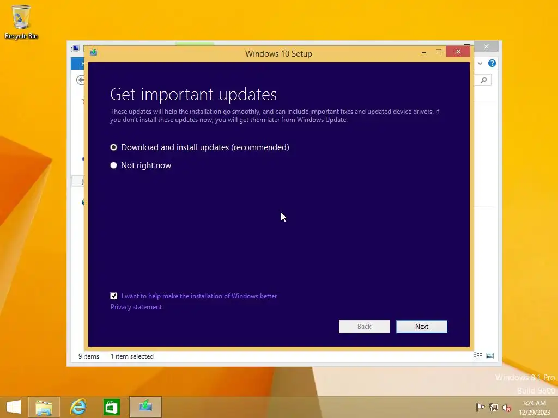The height and width of the screenshot is (418, 558).
Task: Open link about helping make installation better
Action: pyautogui.click(x=199, y=296)
